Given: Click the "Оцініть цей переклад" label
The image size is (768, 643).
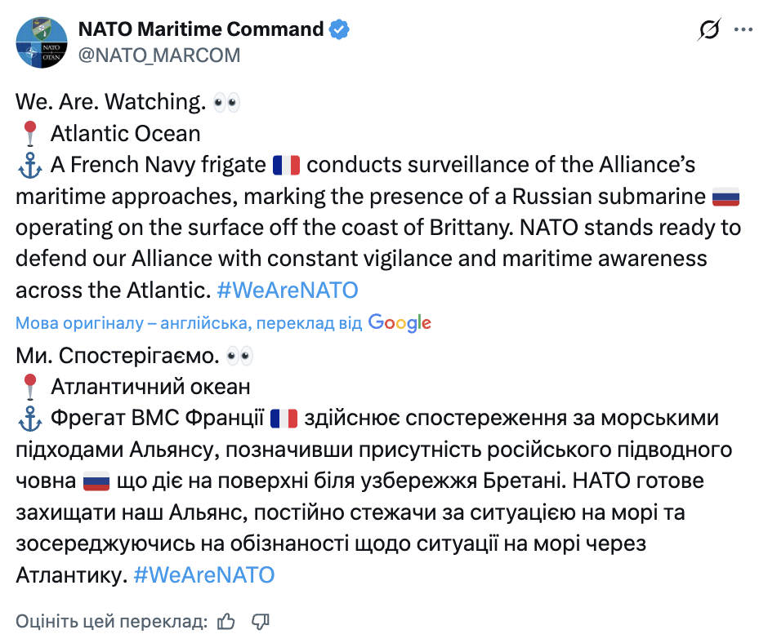Looking at the screenshot, I should coord(111,623).
